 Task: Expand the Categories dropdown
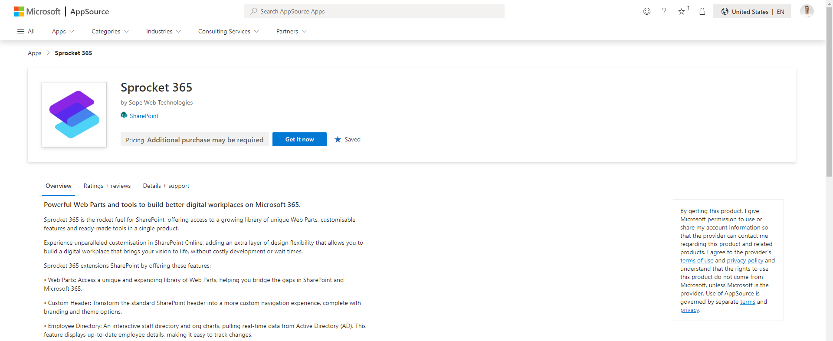click(x=110, y=31)
